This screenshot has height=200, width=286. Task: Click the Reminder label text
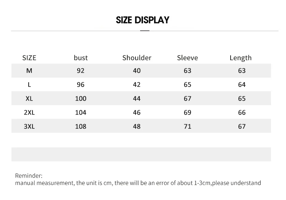(29, 176)
